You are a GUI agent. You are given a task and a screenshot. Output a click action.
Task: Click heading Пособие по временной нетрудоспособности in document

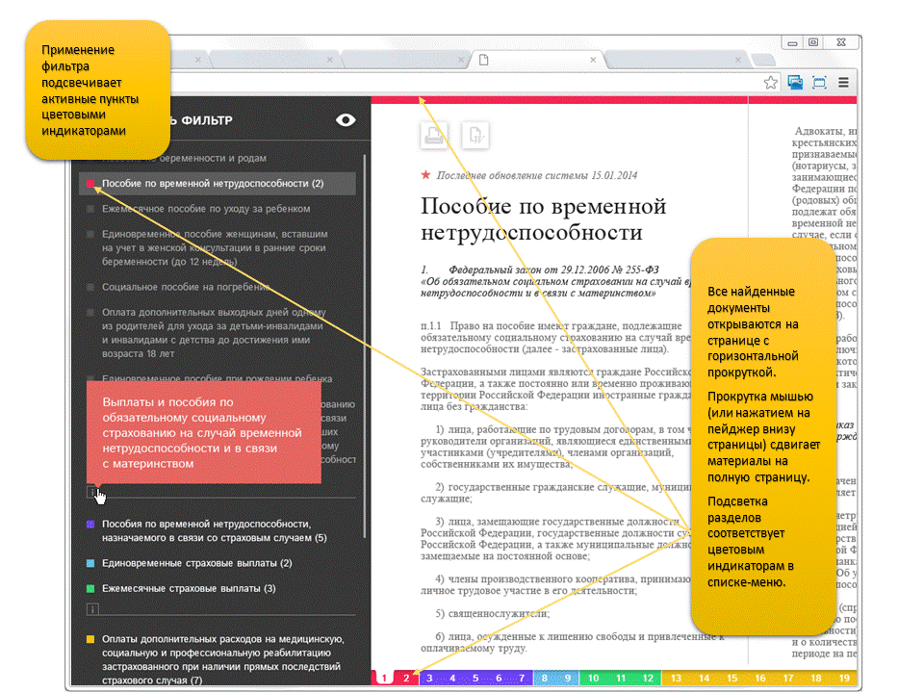click(543, 218)
